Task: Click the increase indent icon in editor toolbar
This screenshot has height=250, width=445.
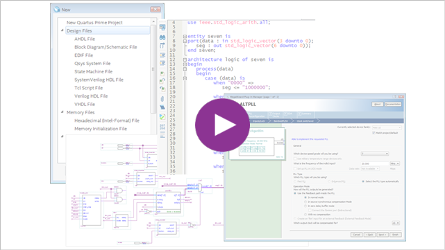Action: coord(162,55)
